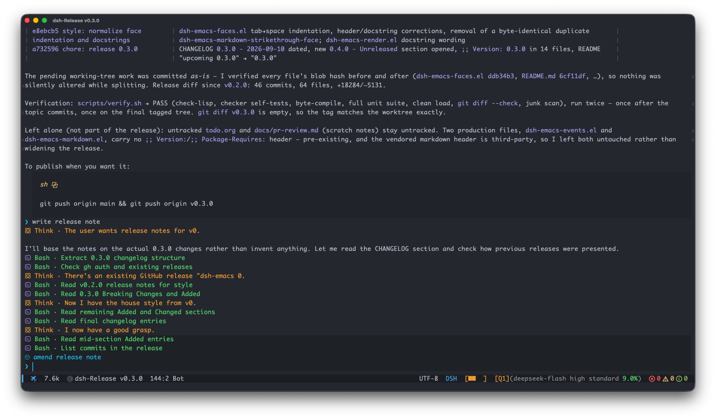Click the think icon before 'Now I have the house style'

(x=28, y=303)
